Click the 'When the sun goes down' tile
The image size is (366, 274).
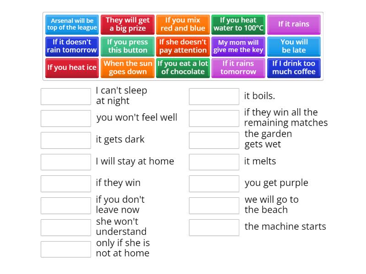(127, 68)
